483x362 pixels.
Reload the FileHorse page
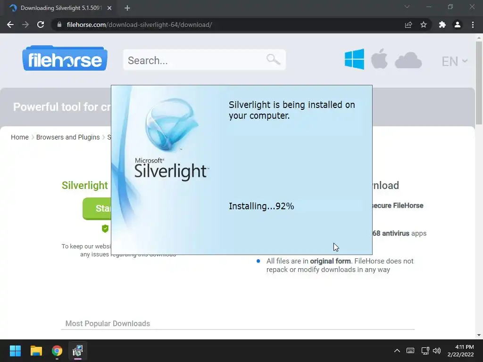(x=41, y=25)
